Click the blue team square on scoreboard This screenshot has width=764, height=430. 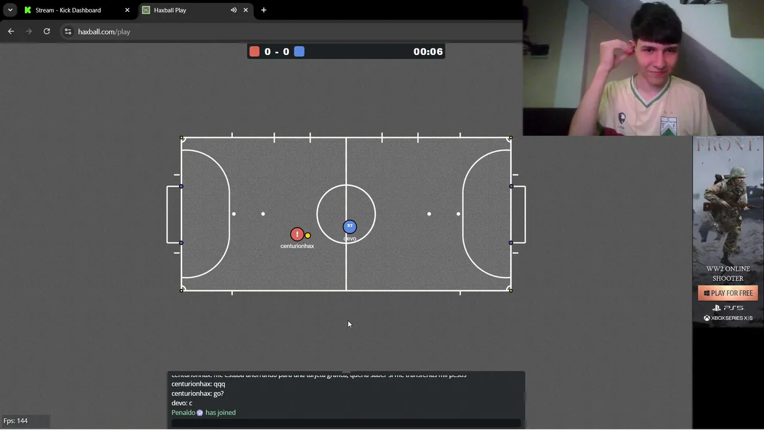pyautogui.click(x=299, y=51)
